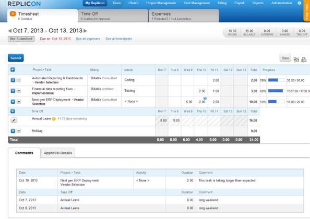Click Wed 9 cell with 6.00 hours
This screenshot has height=219, width=310.
point(187,102)
